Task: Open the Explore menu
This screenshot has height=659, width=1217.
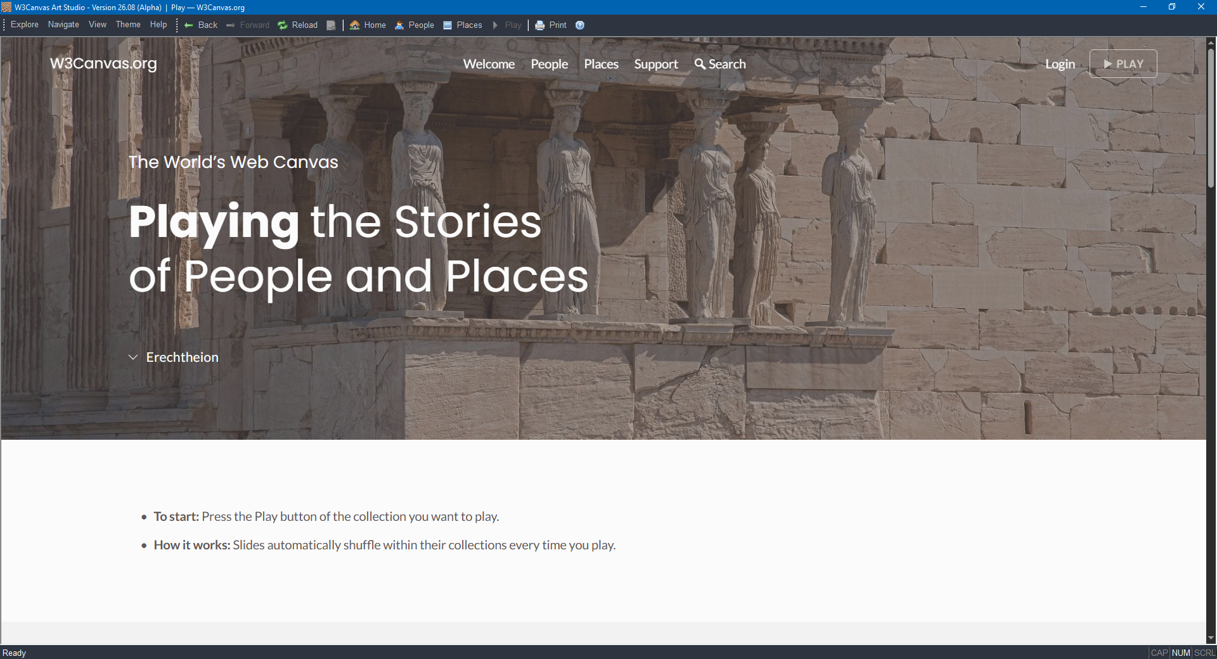Action: [25, 25]
